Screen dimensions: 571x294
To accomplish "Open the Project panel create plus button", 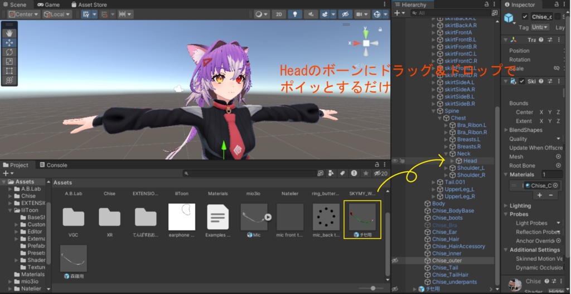I will (8, 174).
